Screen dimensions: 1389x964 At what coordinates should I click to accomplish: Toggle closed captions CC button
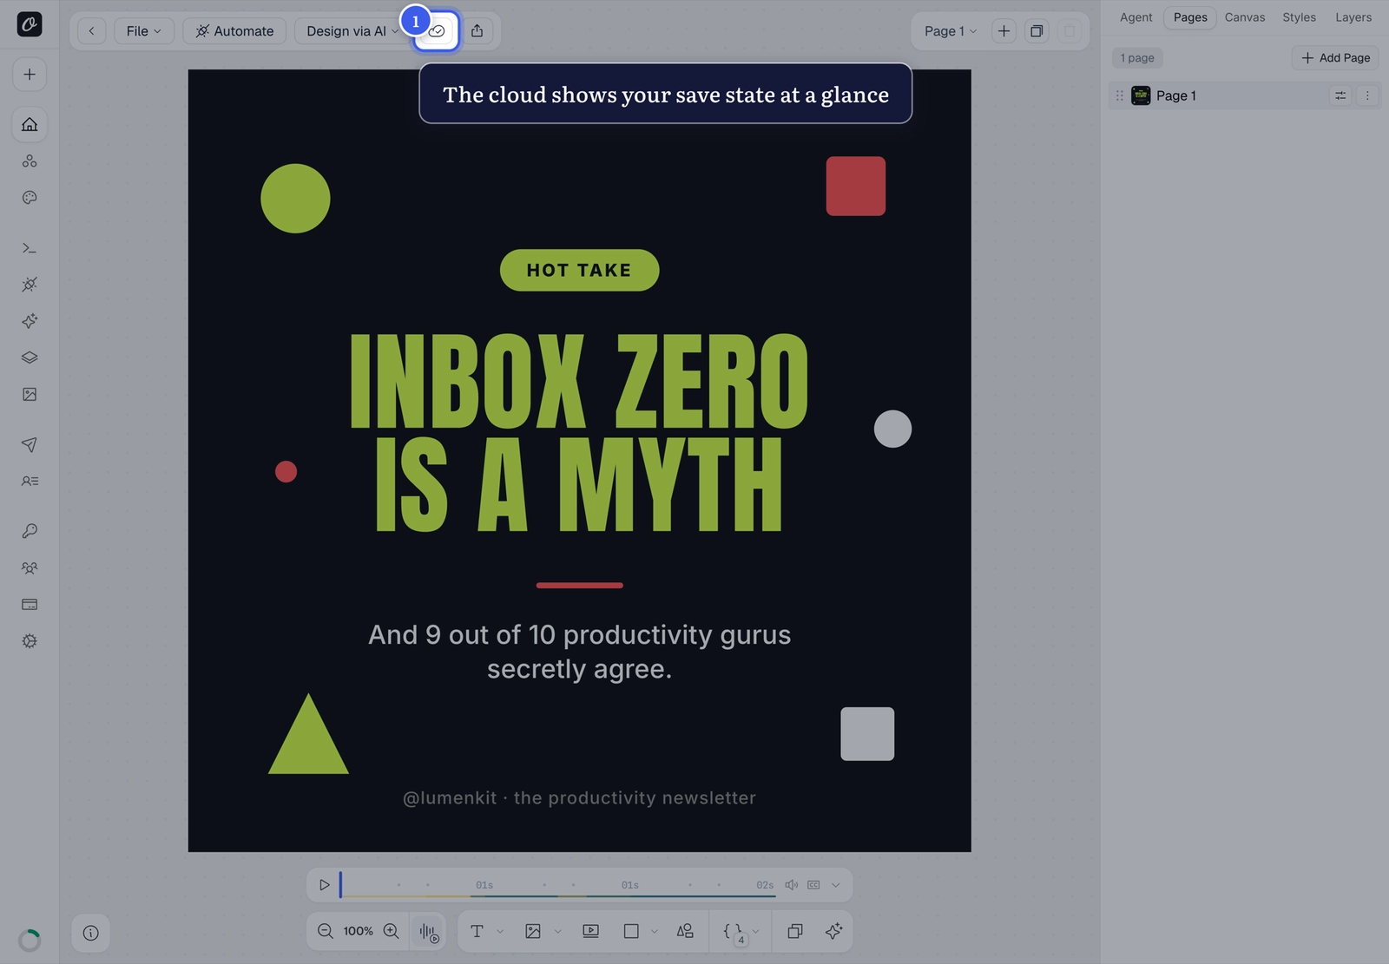813,885
